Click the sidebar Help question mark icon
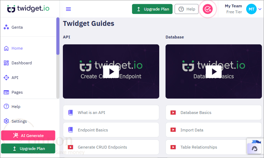Screen dimensions: 264x158 [6, 106]
